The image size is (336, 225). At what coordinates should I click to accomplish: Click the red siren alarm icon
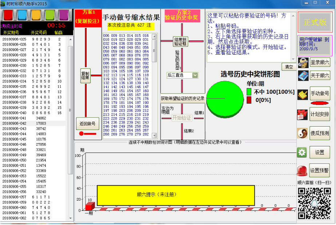click(302, 170)
